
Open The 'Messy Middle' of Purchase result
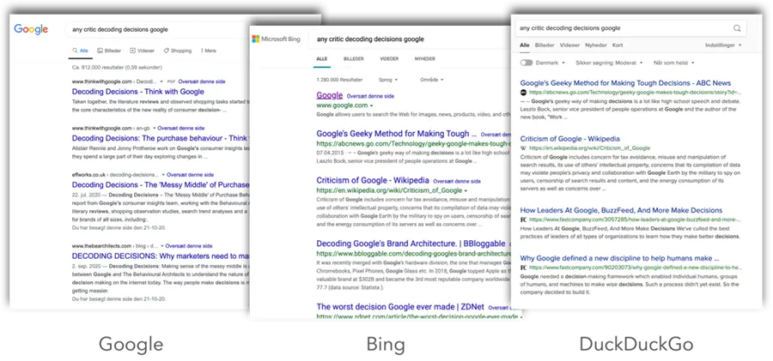click(x=161, y=185)
